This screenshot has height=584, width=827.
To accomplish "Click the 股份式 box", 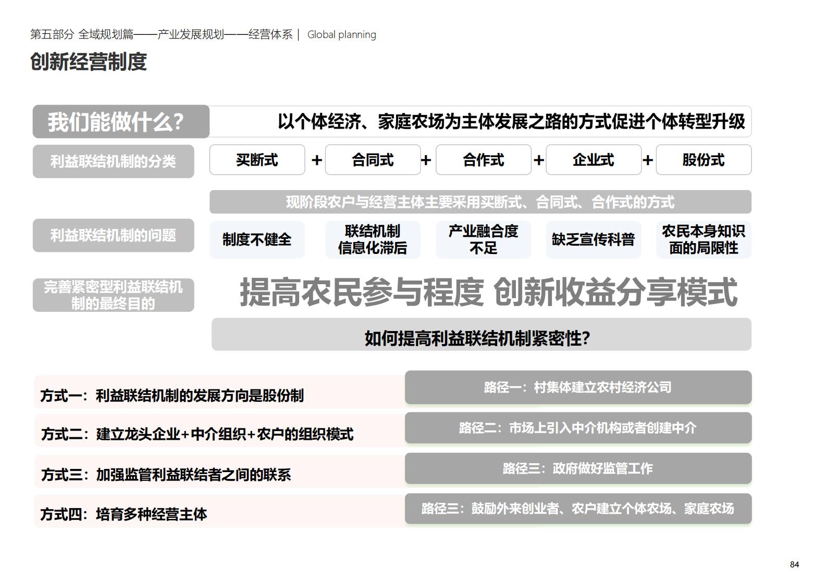I will point(703,160).
